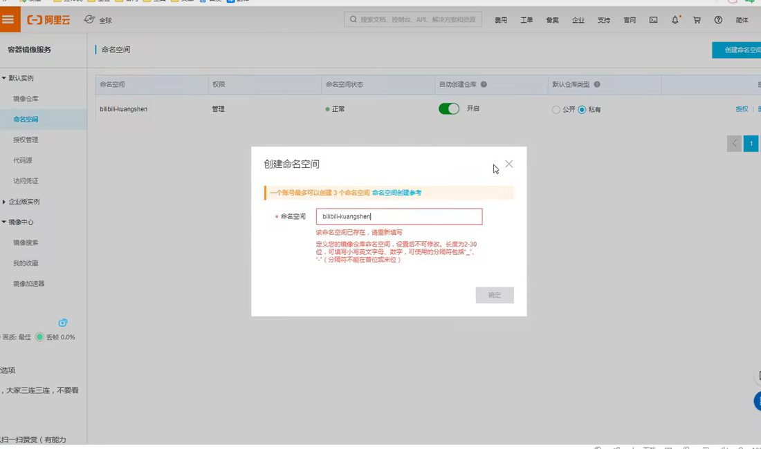761x449 pixels.
Task: Open the 费用 menu
Action: pyautogui.click(x=501, y=20)
